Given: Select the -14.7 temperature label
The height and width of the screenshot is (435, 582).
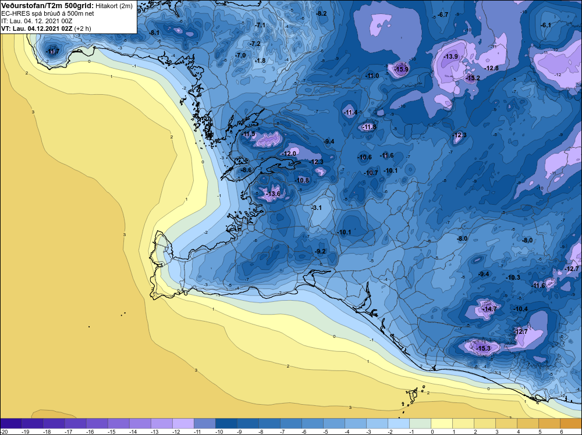Looking at the screenshot, I should (x=489, y=309).
